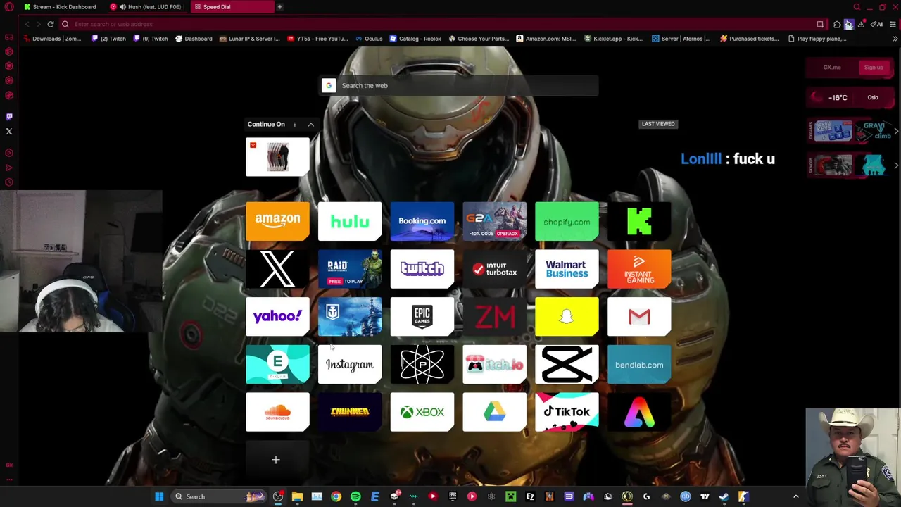
Task: Open the Twitch speed dial tile
Action: (x=422, y=269)
